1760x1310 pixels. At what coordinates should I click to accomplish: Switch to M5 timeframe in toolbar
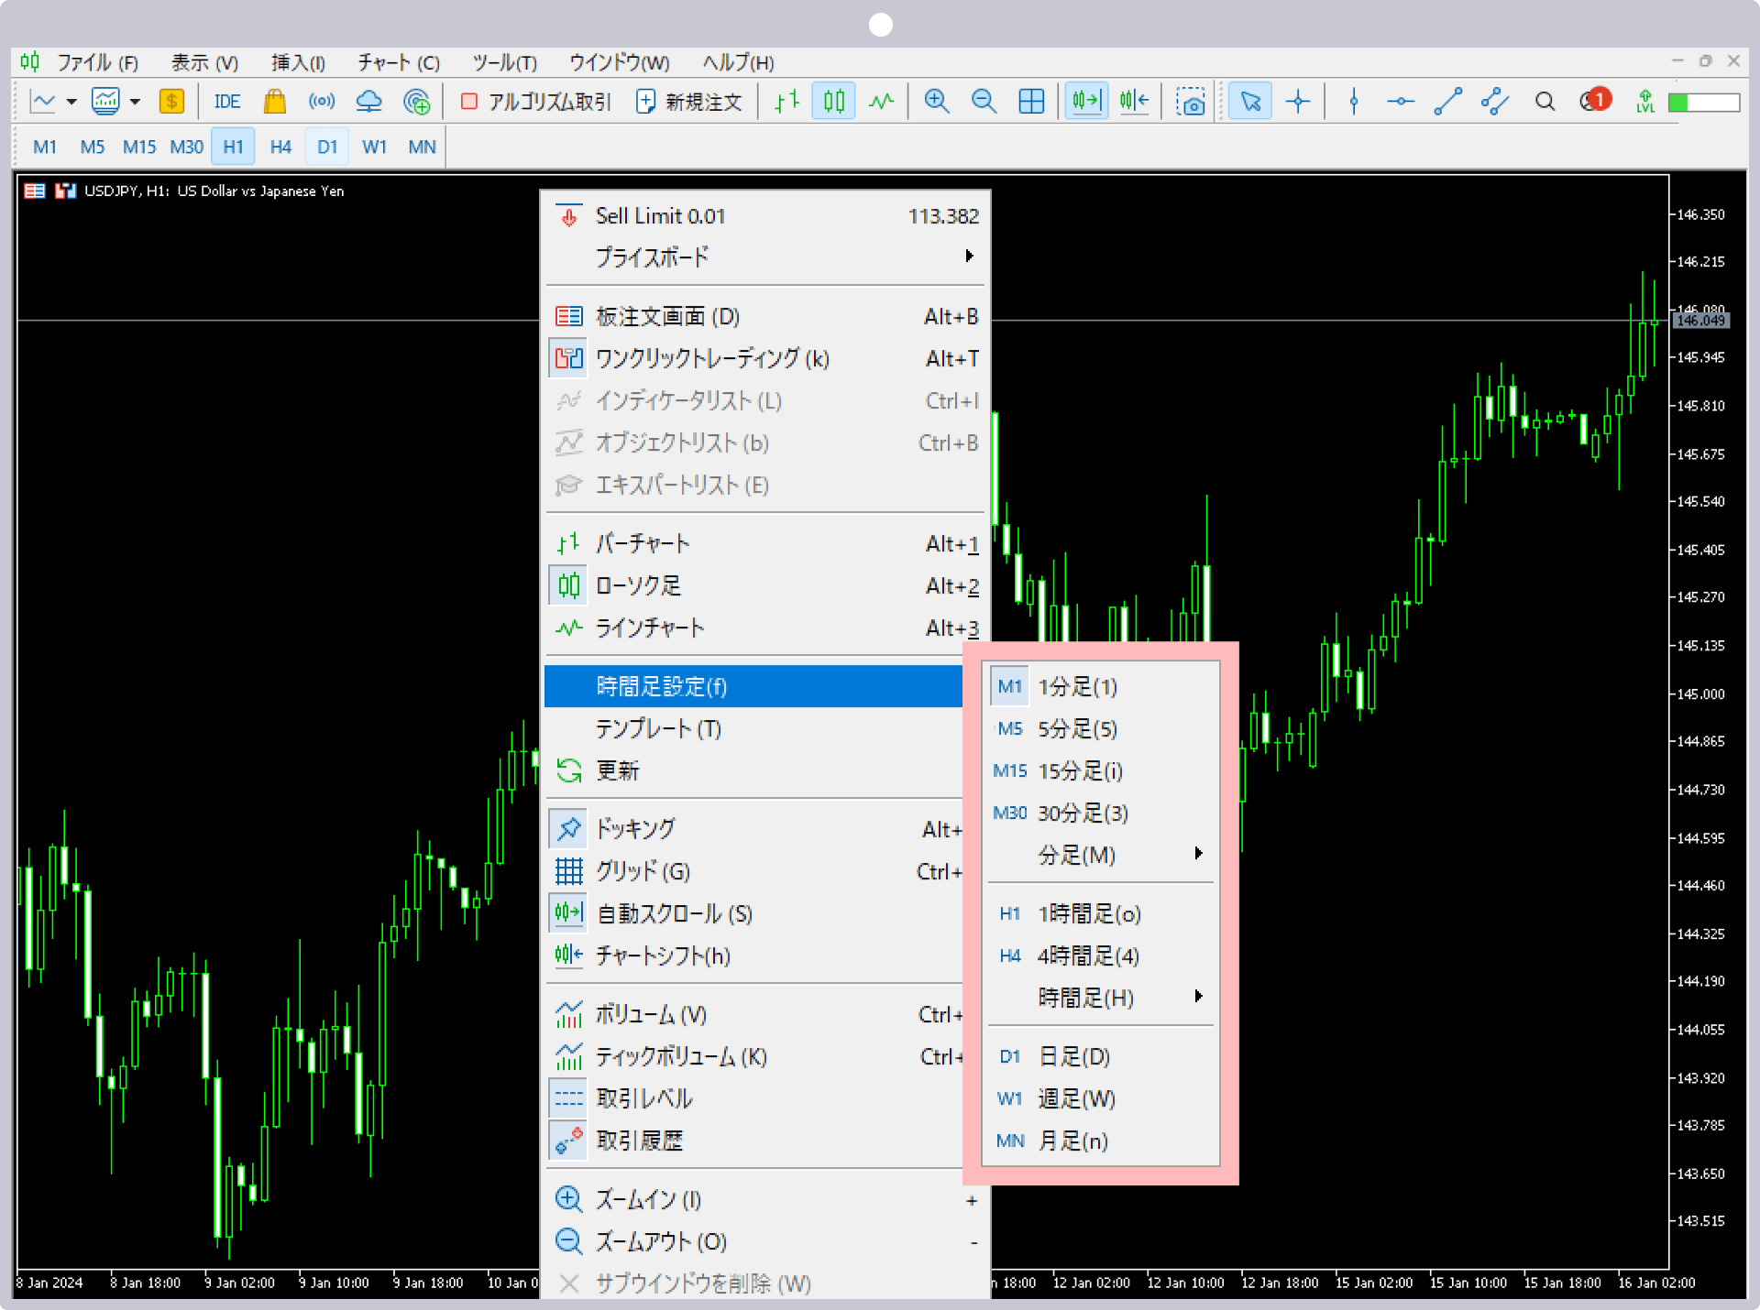point(93,147)
